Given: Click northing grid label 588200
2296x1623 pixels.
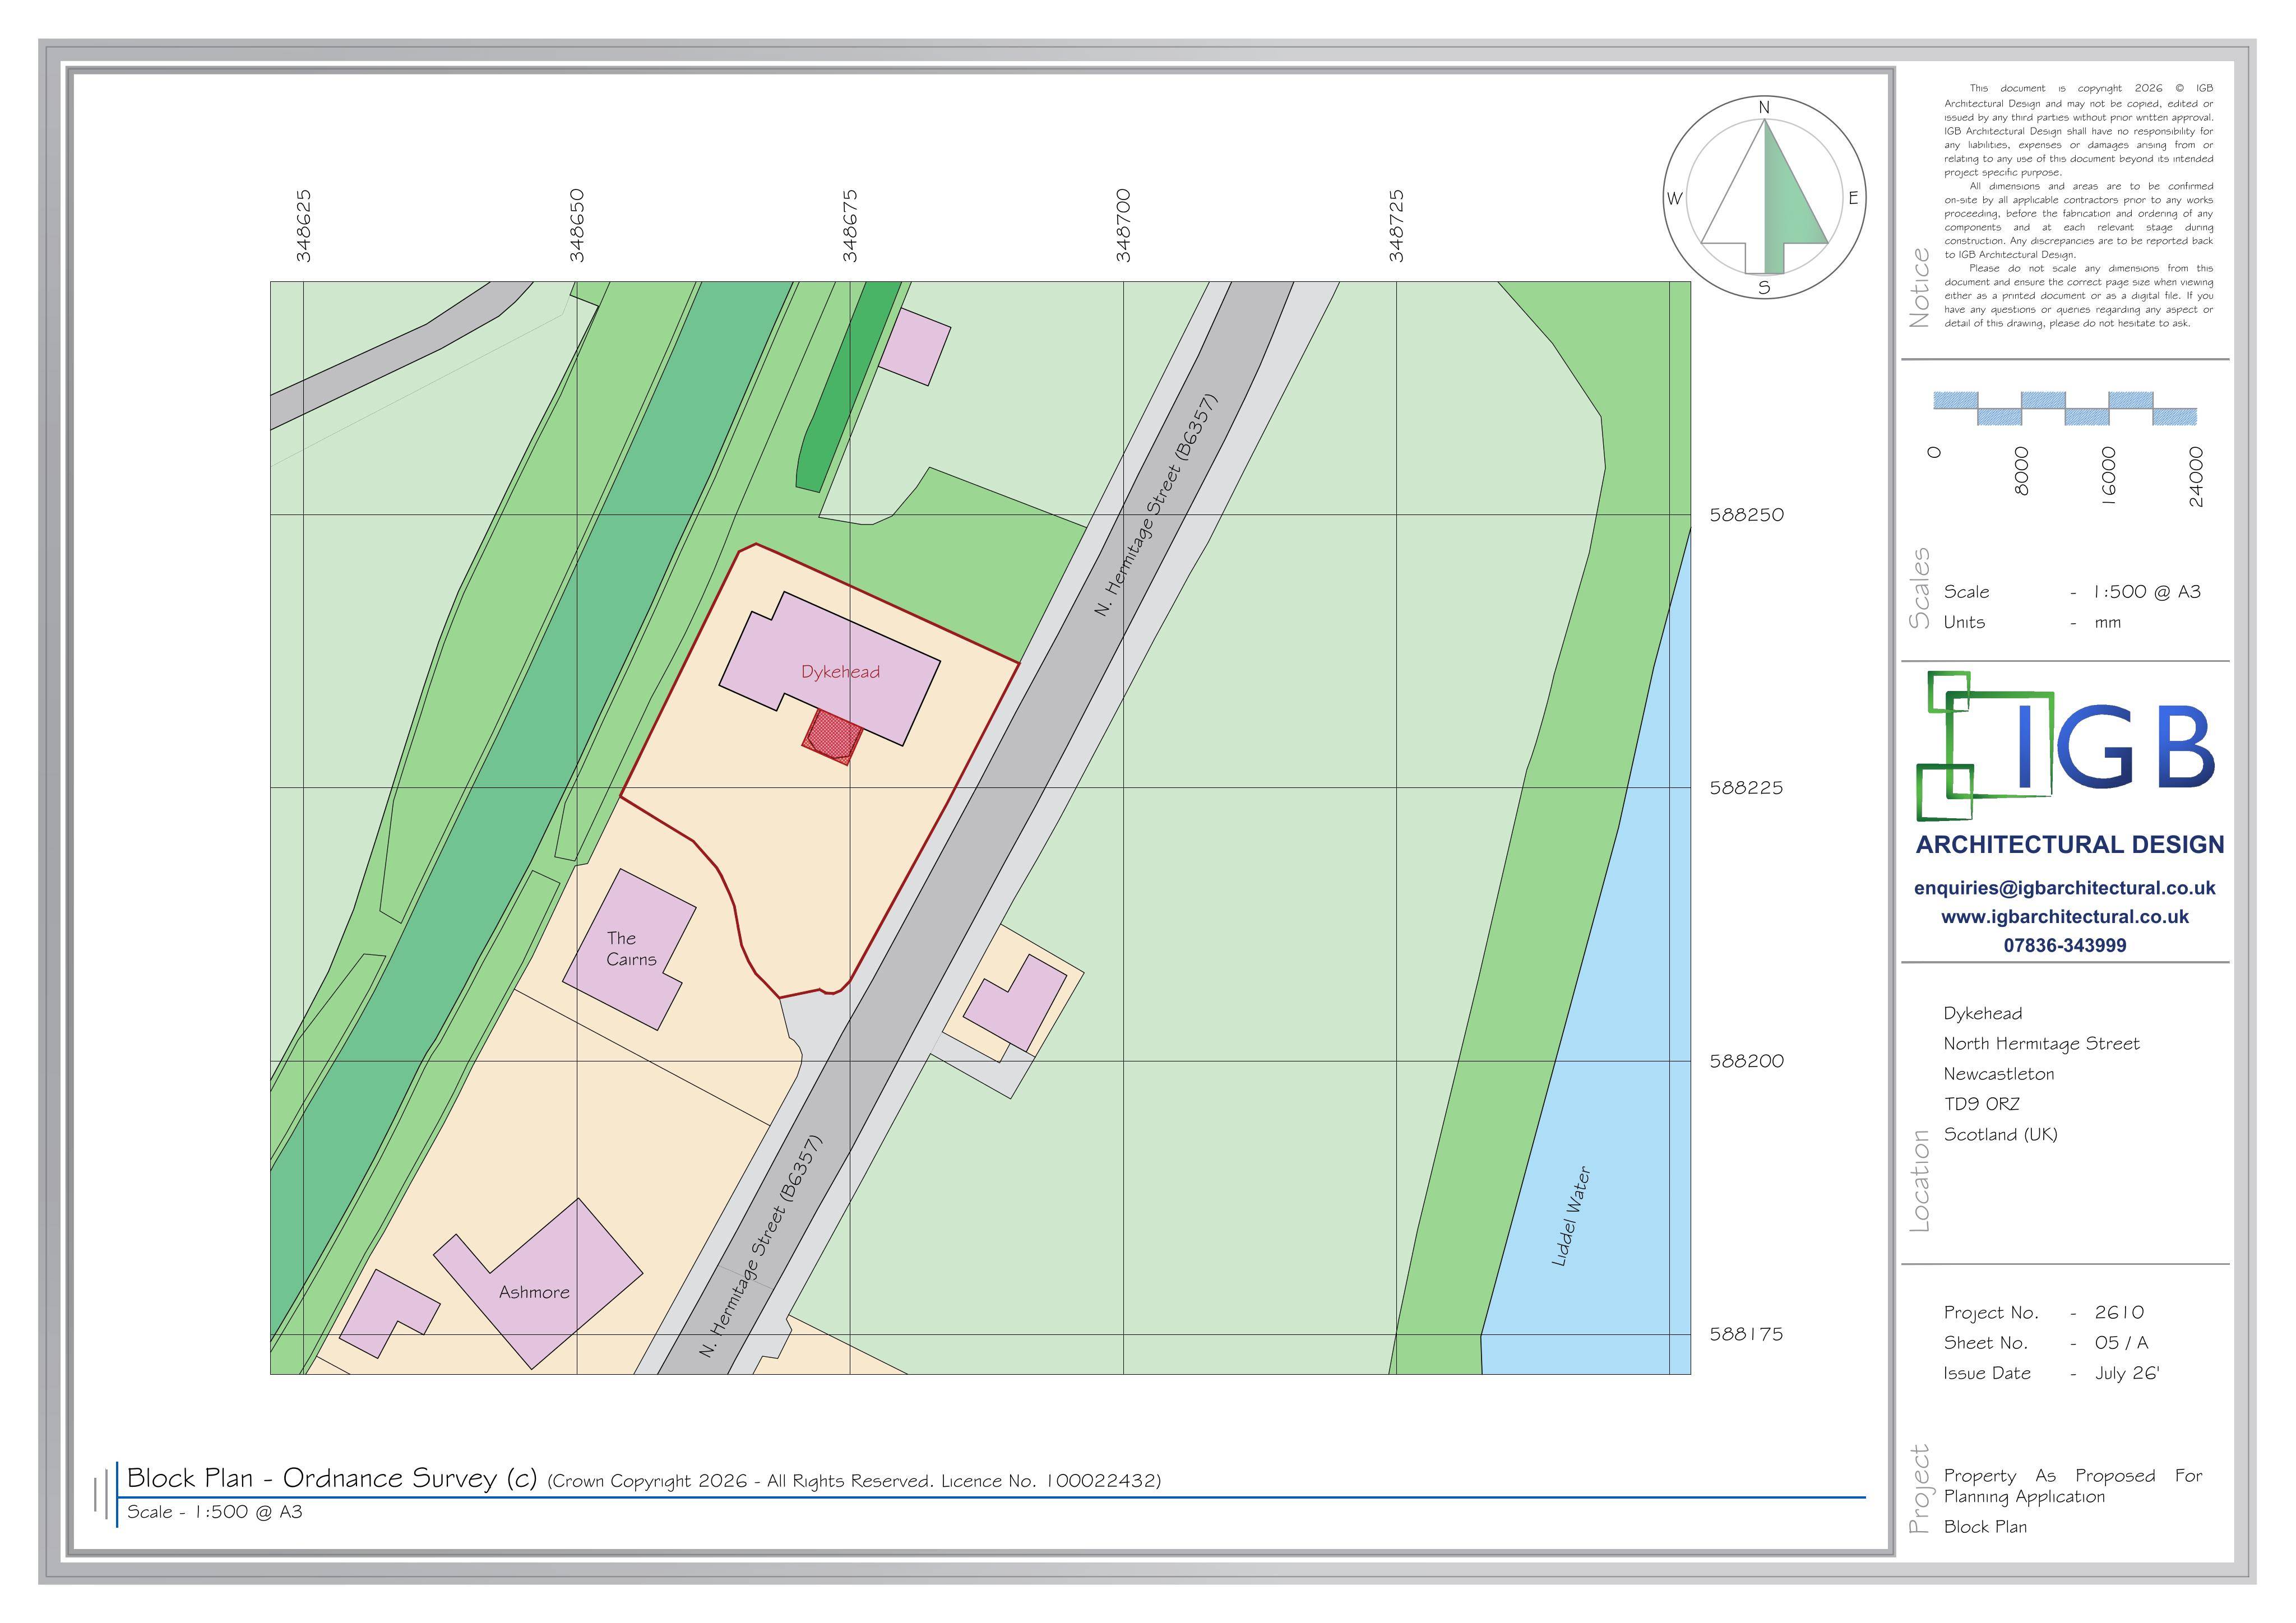Looking at the screenshot, I should click(1746, 1061).
